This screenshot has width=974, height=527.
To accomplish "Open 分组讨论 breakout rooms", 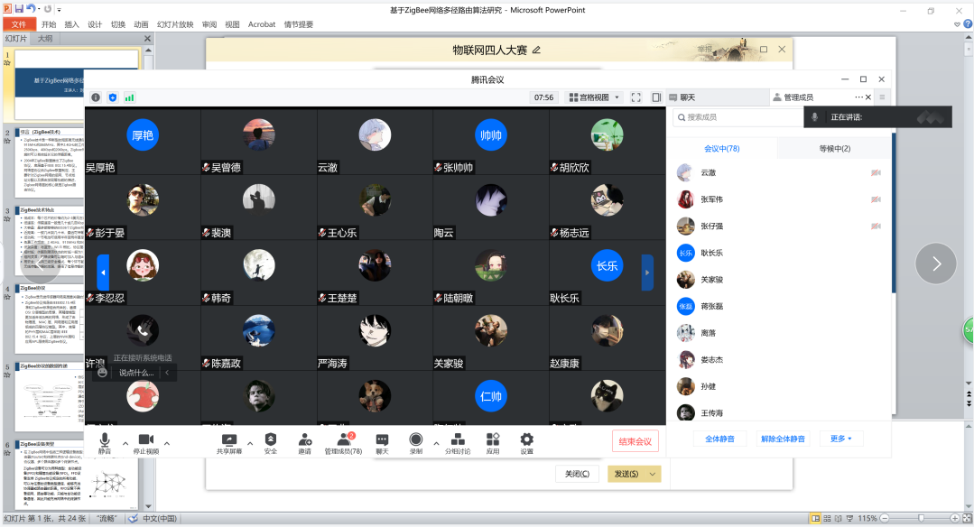I will [458, 439].
